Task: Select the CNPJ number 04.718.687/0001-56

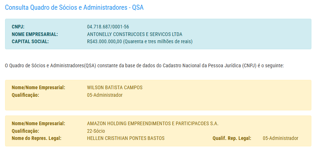Action: click(x=108, y=27)
